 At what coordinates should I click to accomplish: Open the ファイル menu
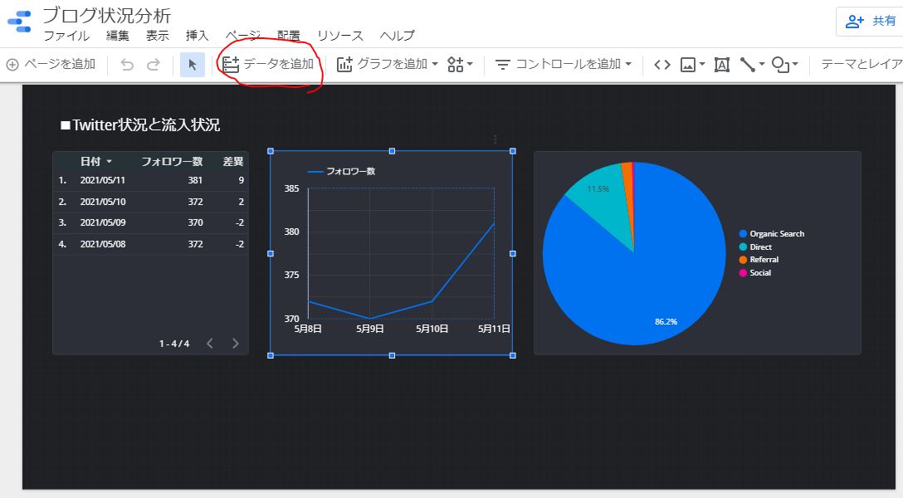coord(66,36)
